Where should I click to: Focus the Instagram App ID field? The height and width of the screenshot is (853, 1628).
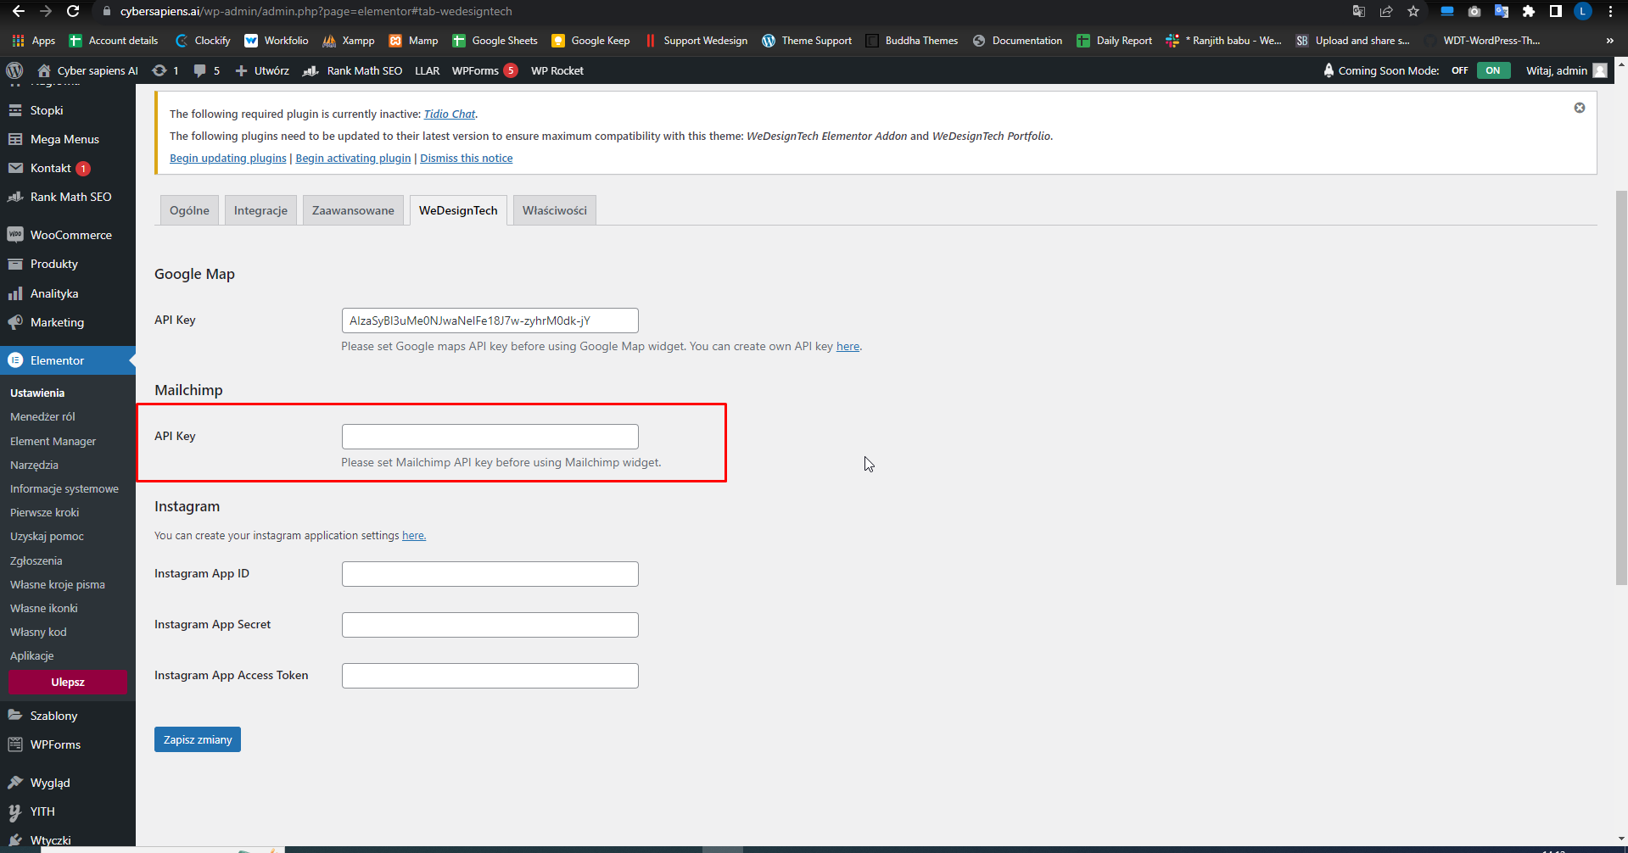tap(490, 574)
